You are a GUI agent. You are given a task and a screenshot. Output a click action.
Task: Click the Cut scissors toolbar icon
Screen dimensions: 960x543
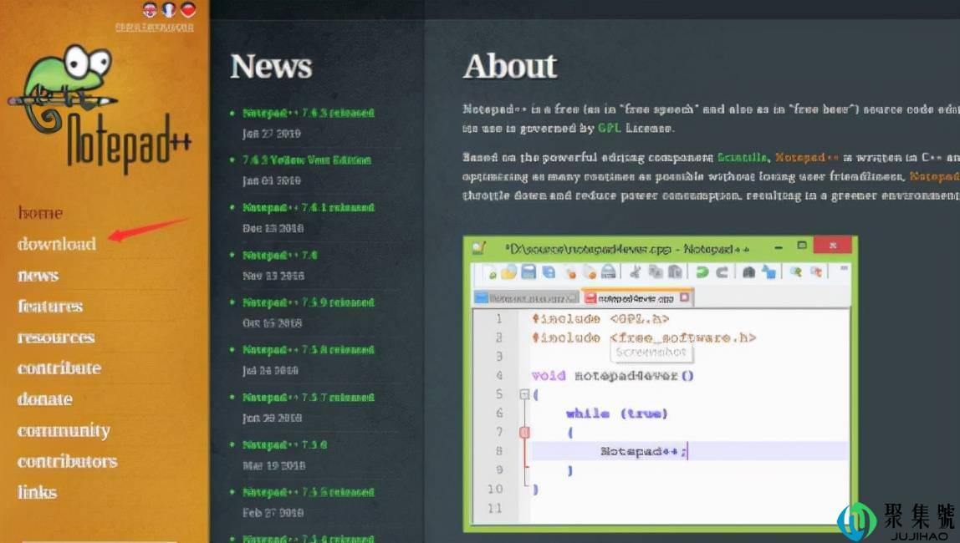point(635,271)
